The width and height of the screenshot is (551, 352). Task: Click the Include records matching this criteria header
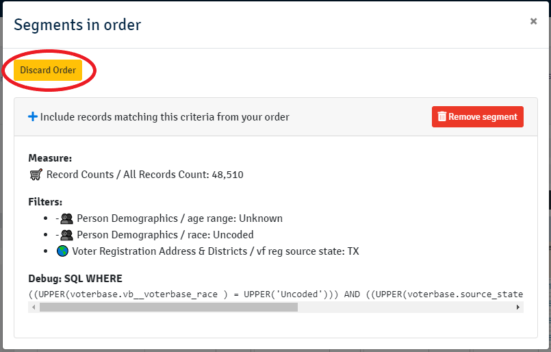pos(164,116)
